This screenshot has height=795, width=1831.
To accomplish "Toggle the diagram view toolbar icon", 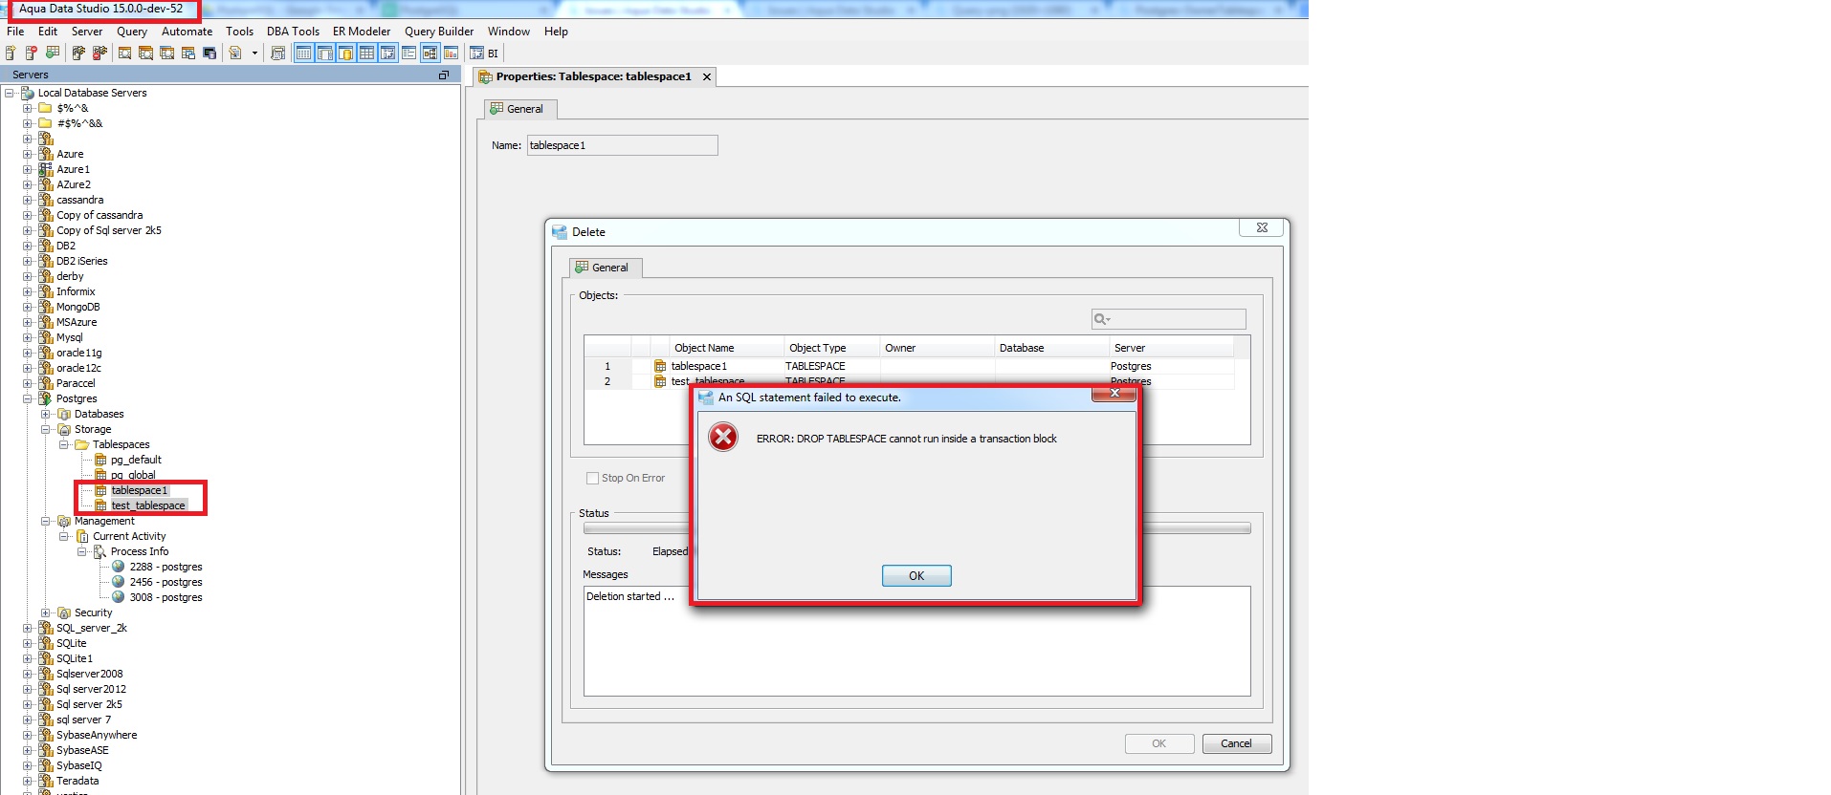I will click(430, 53).
